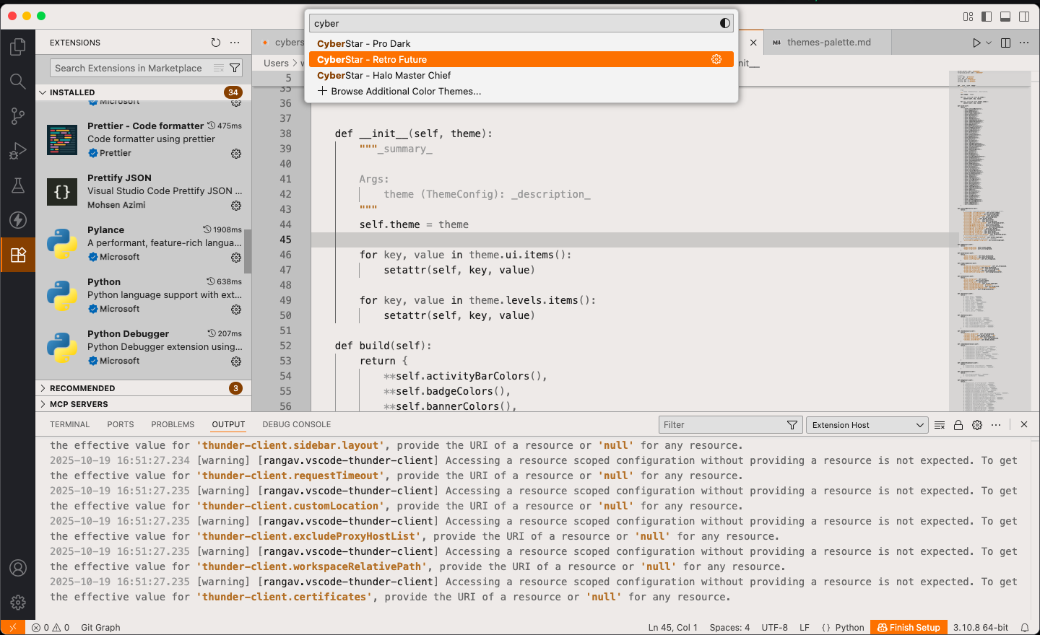The width and height of the screenshot is (1040, 635).
Task: Open Extensions view more actions menu
Action: click(235, 43)
